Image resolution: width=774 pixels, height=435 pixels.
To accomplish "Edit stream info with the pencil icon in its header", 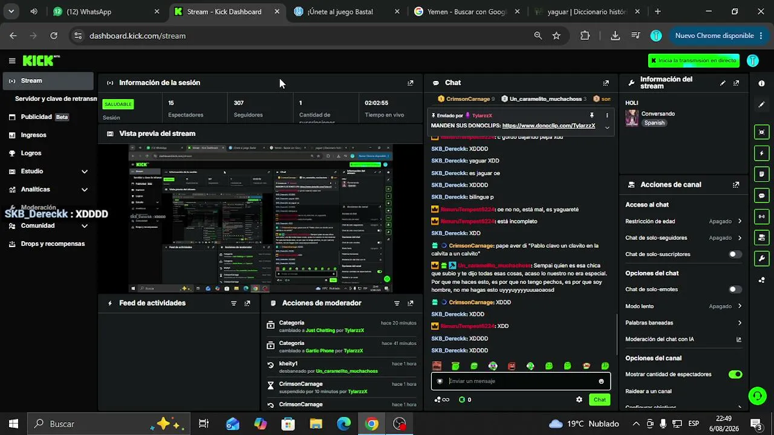I will [723, 83].
